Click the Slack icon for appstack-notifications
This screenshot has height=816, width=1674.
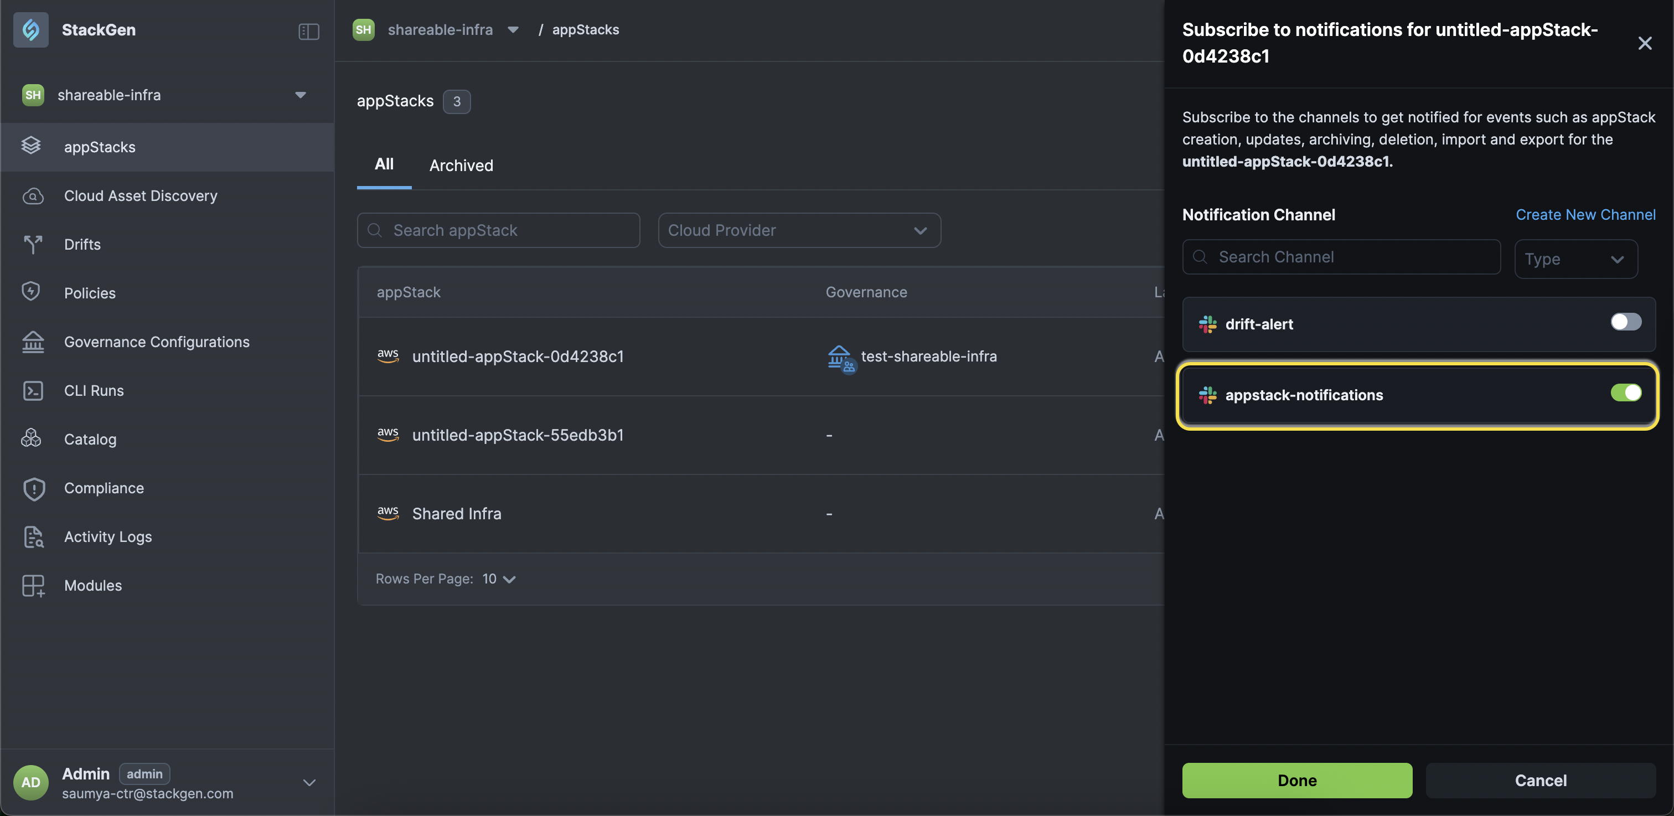click(1207, 394)
